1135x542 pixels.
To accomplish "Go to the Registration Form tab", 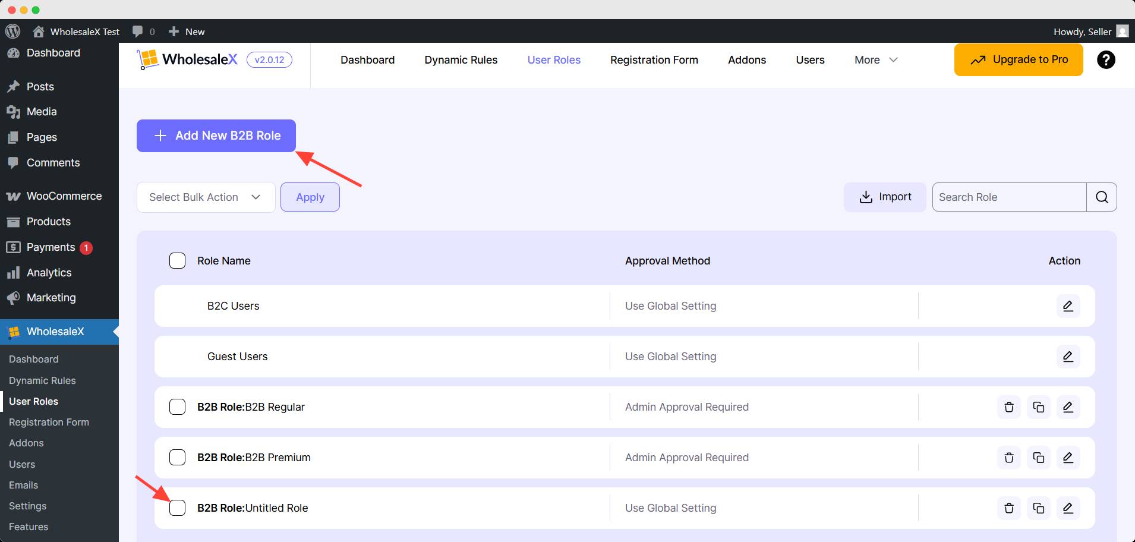I will point(654,60).
